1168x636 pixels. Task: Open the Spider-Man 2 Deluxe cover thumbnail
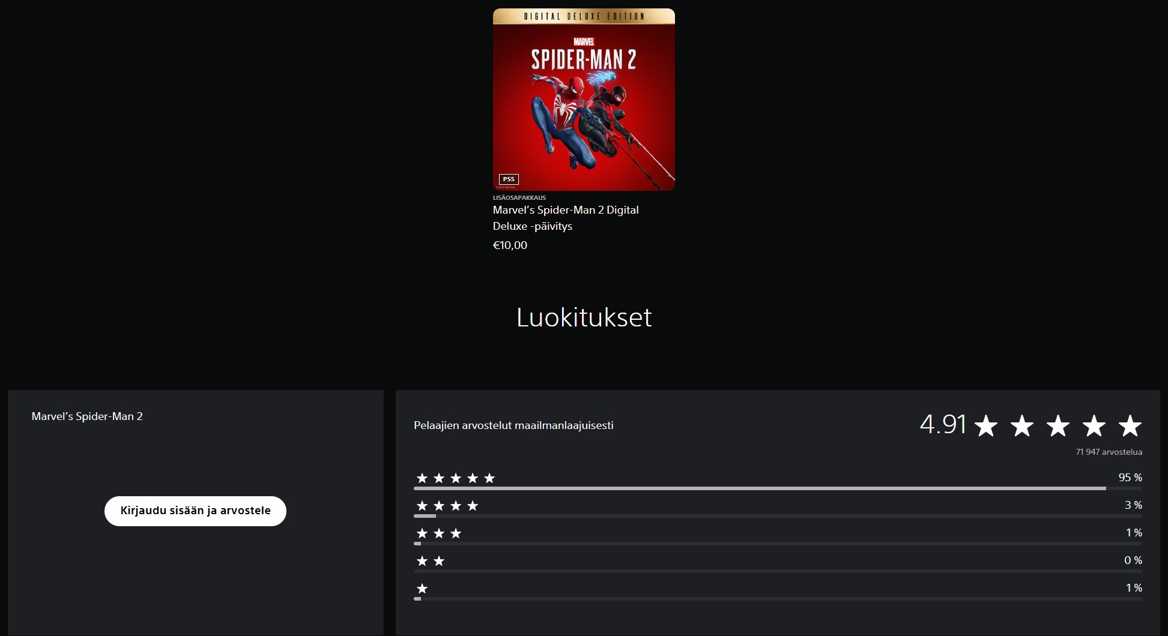tap(584, 100)
